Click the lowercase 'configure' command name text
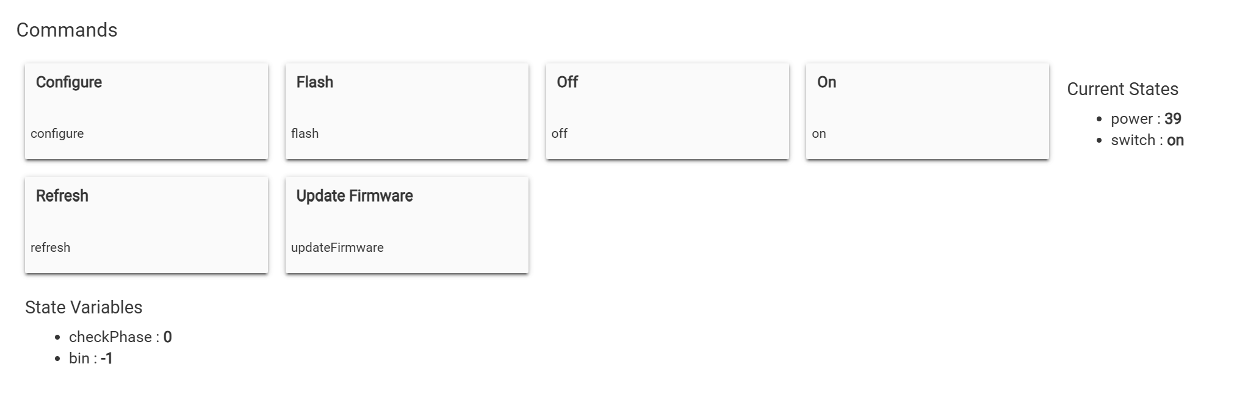Screen dimensions: 1234x400 click(57, 134)
